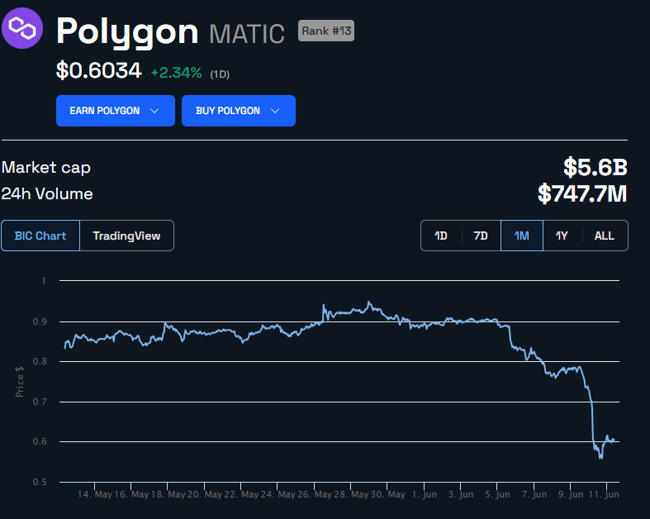Click the $747.7M volume value
Image resolution: width=650 pixels, height=519 pixels.
click(x=582, y=194)
